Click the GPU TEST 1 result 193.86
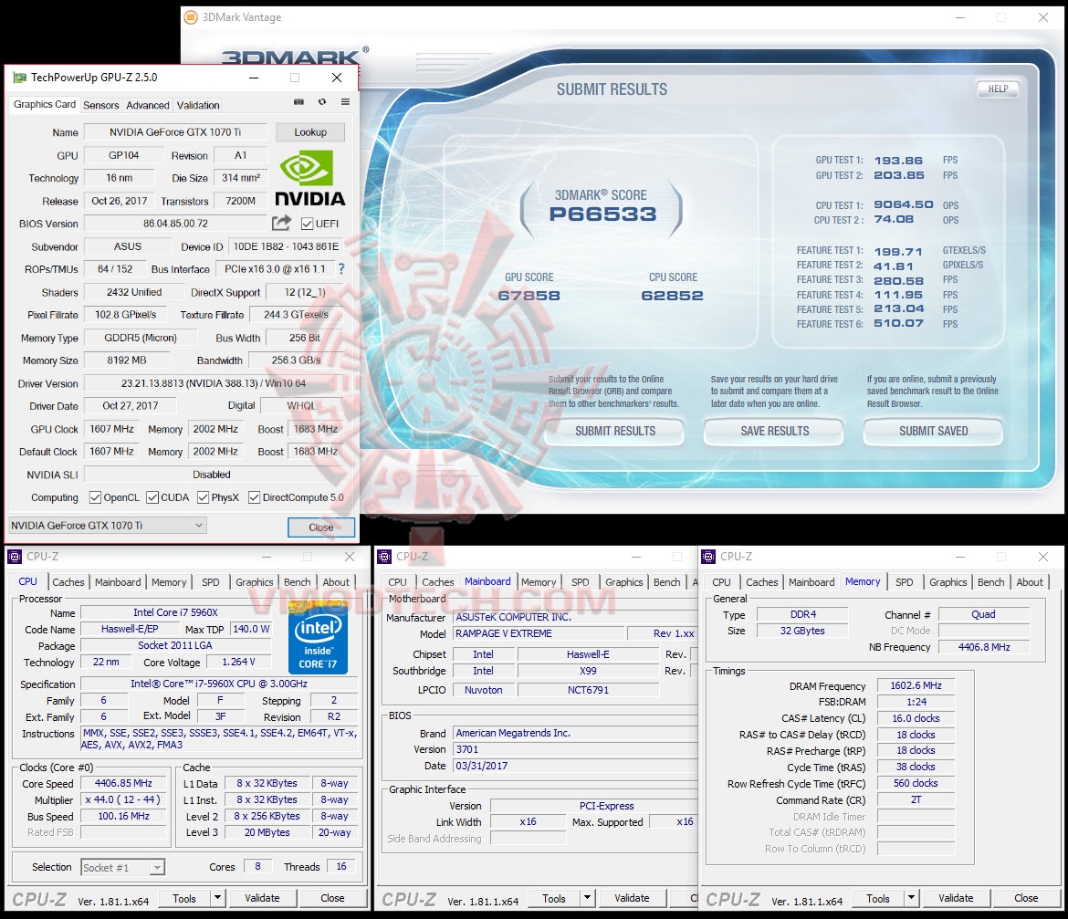Screen dimensions: 1068x919 897,161
